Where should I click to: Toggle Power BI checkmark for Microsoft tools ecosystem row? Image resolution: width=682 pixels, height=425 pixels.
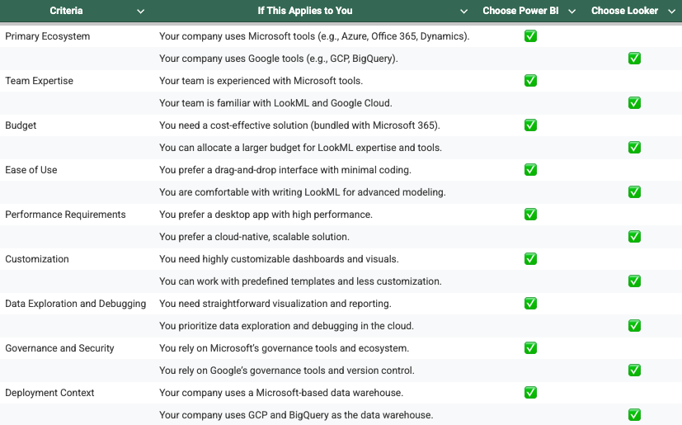tap(530, 36)
